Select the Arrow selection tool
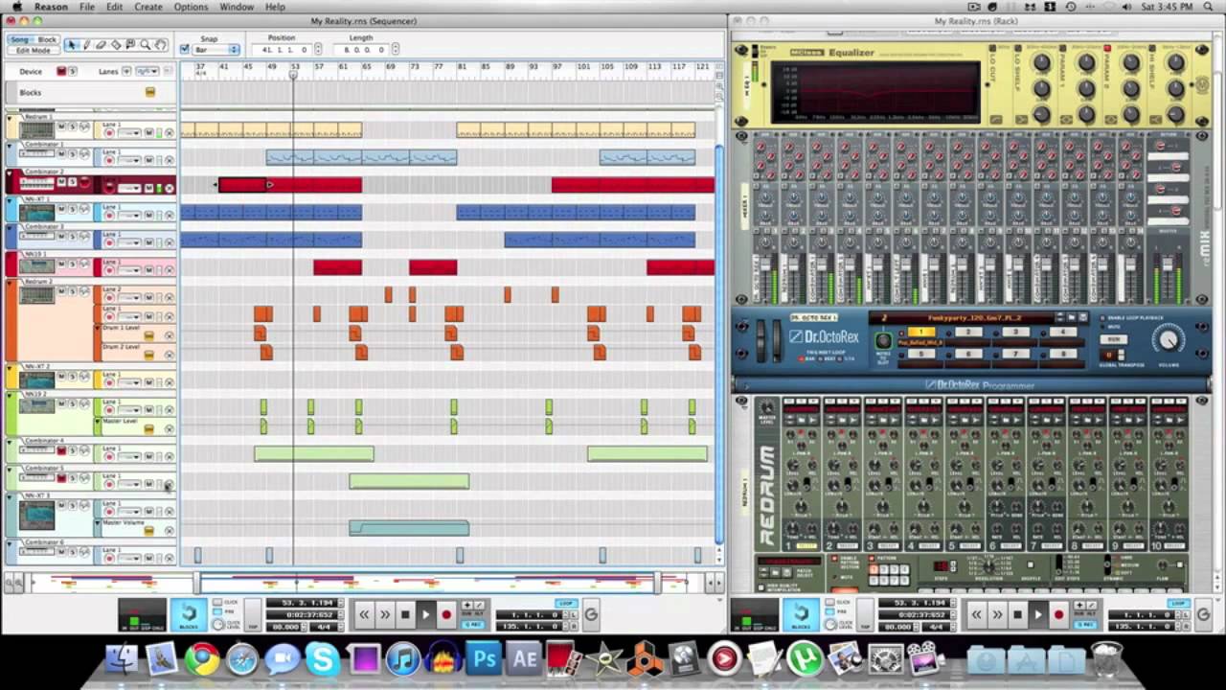The width and height of the screenshot is (1226, 690). (72, 45)
